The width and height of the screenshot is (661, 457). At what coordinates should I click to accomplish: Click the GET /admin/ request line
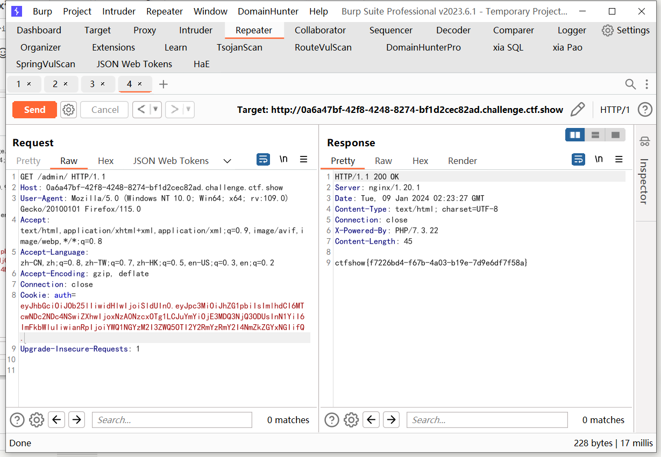point(63,177)
